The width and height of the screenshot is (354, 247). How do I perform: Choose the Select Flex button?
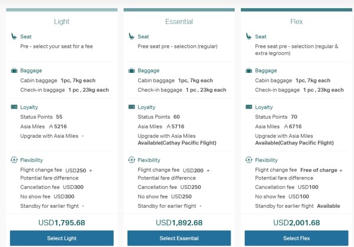(296, 238)
